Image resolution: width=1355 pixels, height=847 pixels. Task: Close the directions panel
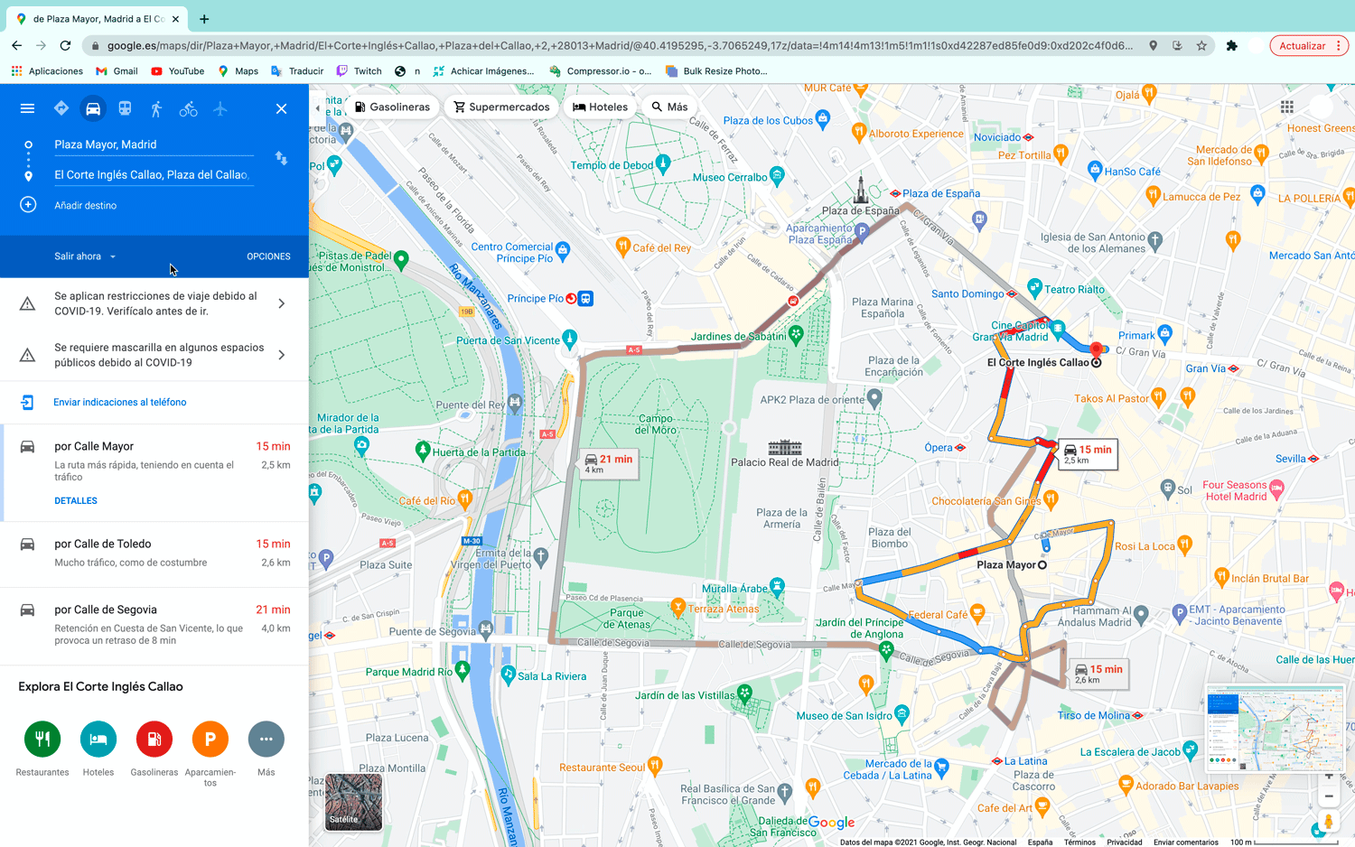click(x=281, y=108)
